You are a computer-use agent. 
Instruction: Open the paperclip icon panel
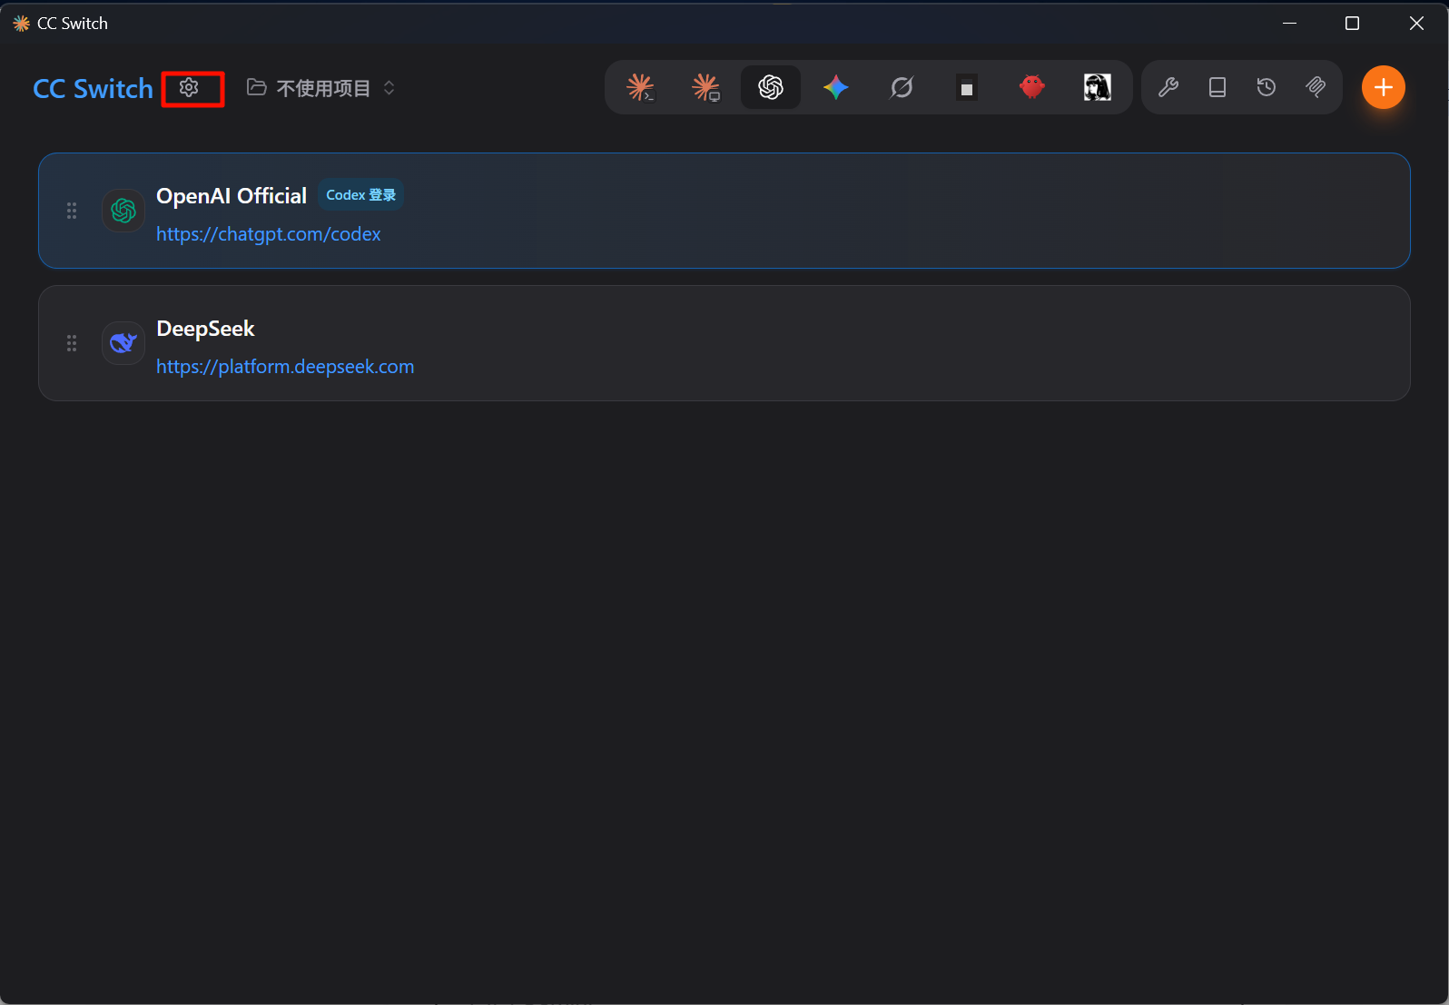(1316, 87)
